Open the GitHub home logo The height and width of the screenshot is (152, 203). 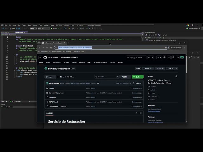coord(45,58)
